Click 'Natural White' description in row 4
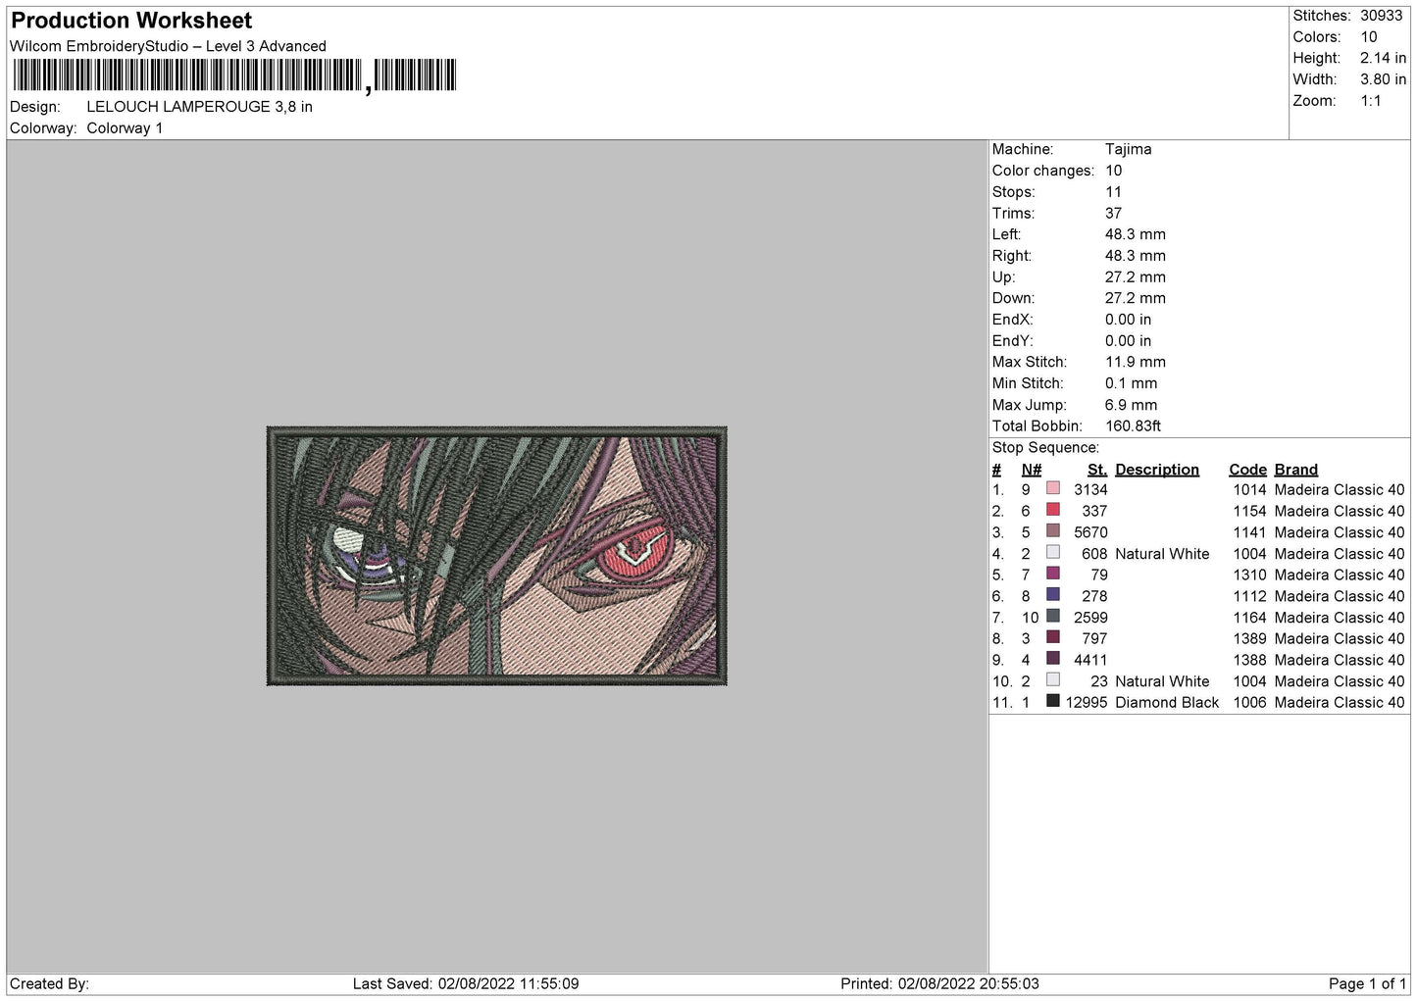1417x1001 pixels. pos(1162,554)
